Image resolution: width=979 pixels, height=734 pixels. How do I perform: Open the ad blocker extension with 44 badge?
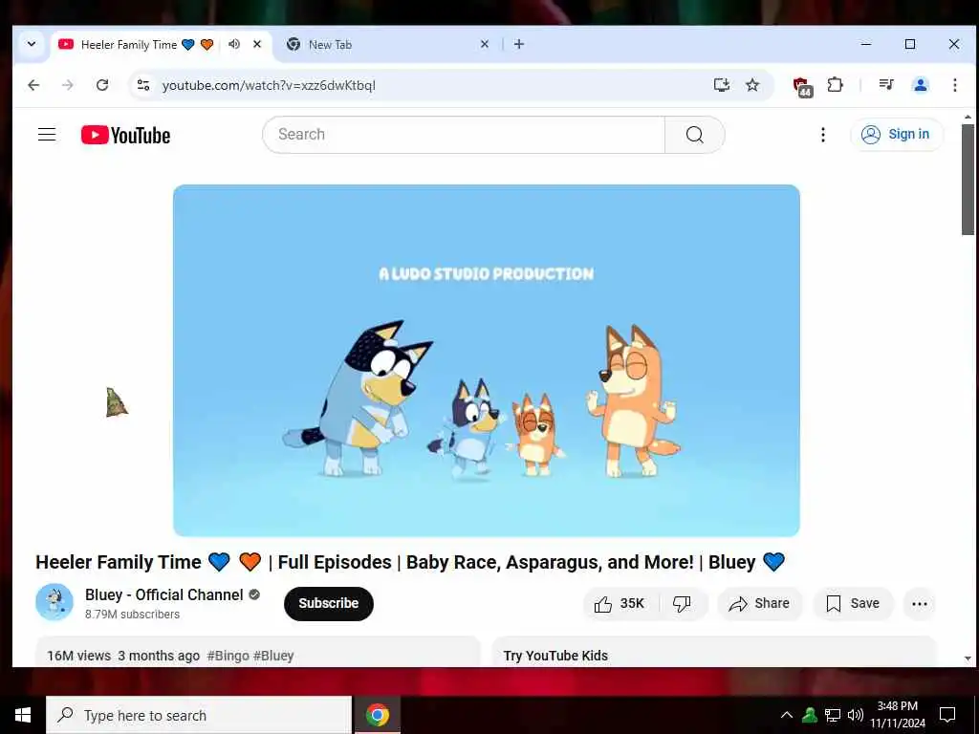(802, 86)
